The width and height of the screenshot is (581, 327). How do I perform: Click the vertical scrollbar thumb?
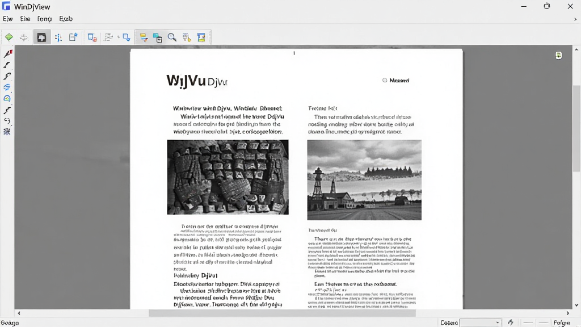(576, 128)
